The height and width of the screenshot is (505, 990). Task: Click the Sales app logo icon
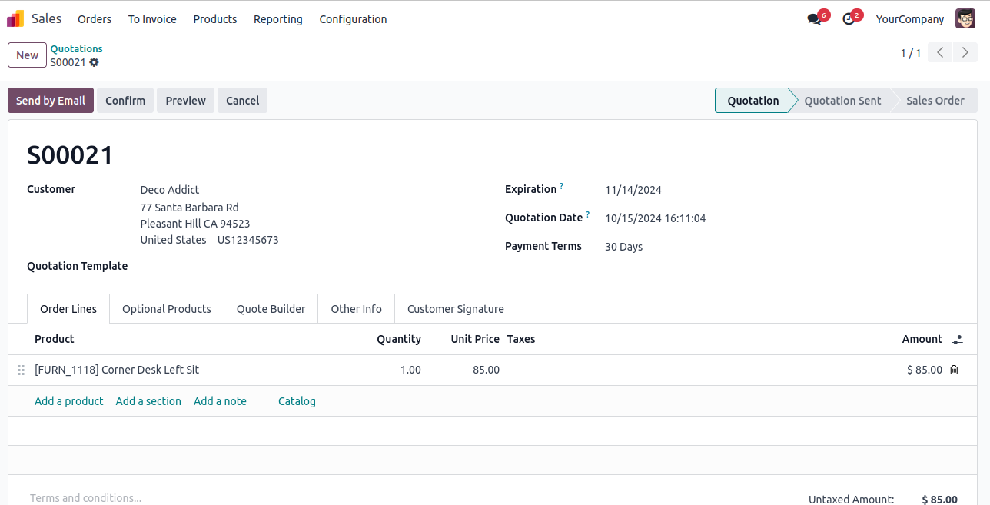click(15, 19)
